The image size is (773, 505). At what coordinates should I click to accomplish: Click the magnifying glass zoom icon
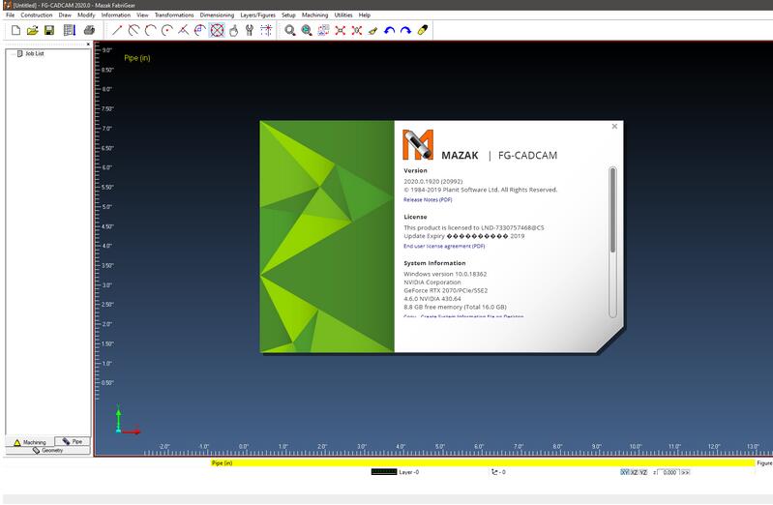pyautogui.click(x=290, y=31)
